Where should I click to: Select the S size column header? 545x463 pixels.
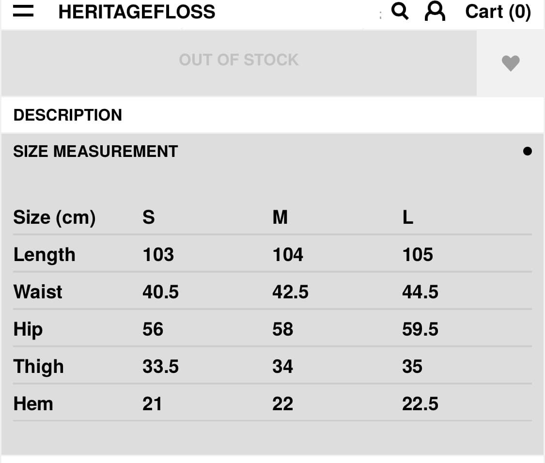pyautogui.click(x=148, y=217)
